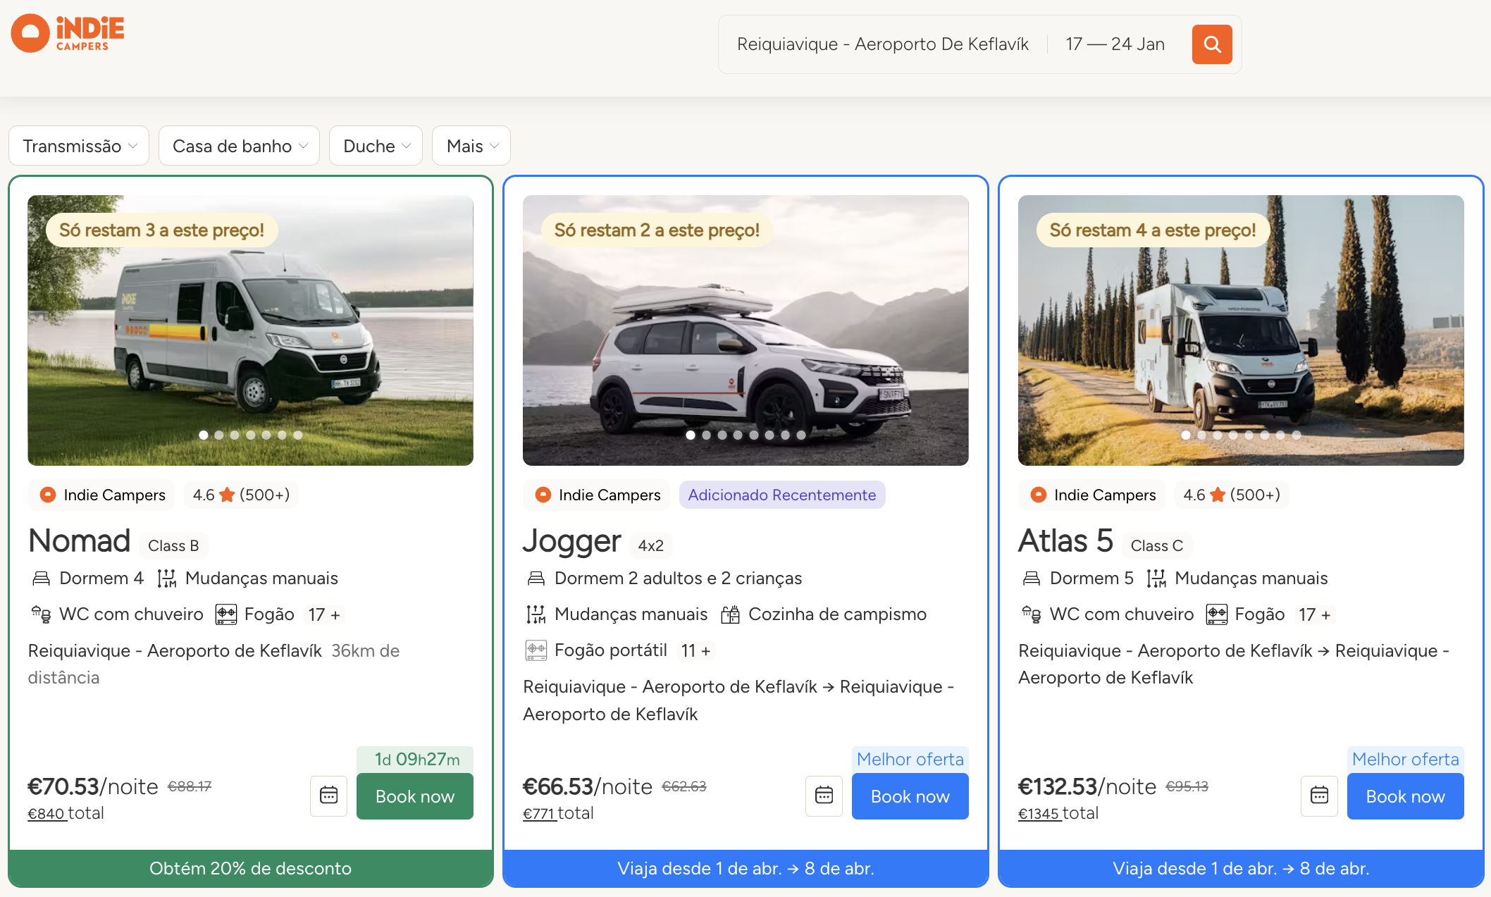Select first carousel dot on Nomad photo
1491x897 pixels.
tap(204, 435)
